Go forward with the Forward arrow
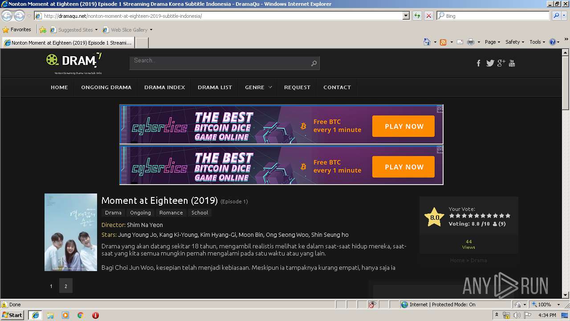 pyautogui.click(x=19, y=16)
